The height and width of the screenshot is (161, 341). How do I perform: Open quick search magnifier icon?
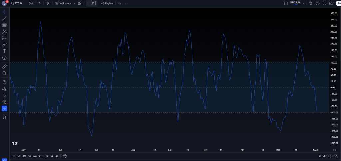click(x=311, y=3)
